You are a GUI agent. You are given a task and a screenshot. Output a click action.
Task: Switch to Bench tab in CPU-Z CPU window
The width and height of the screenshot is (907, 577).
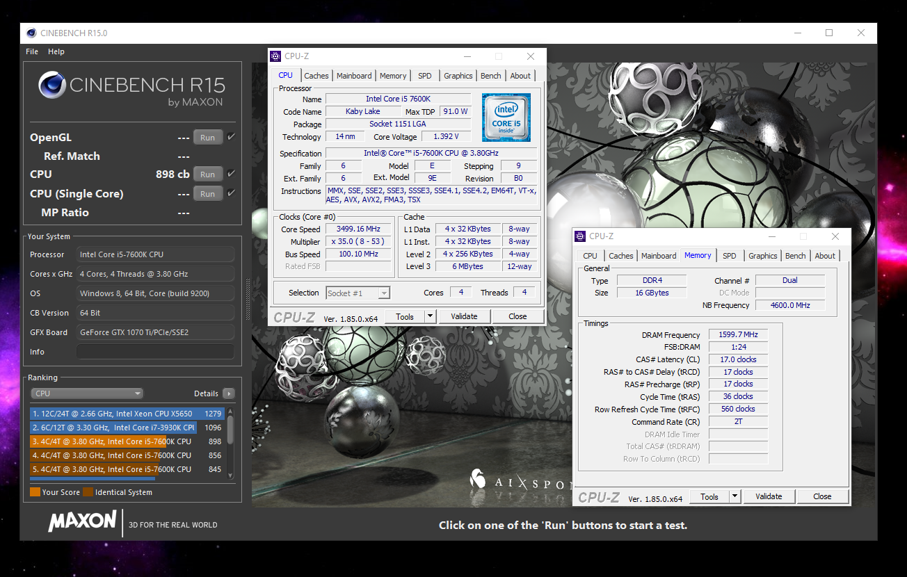(491, 76)
